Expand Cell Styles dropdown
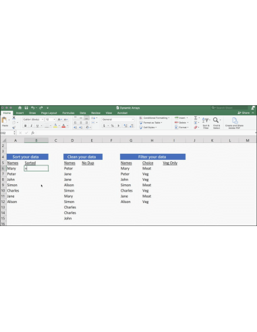Viewport: 257px width, 332px height. click(148, 128)
